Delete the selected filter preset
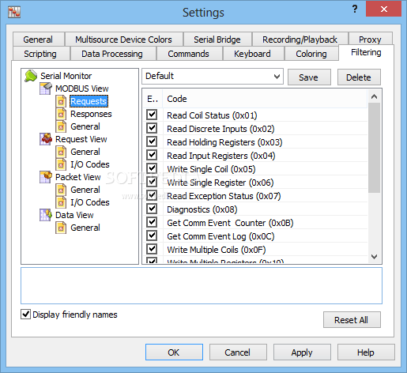This screenshot has width=407, height=373. click(359, 77)
